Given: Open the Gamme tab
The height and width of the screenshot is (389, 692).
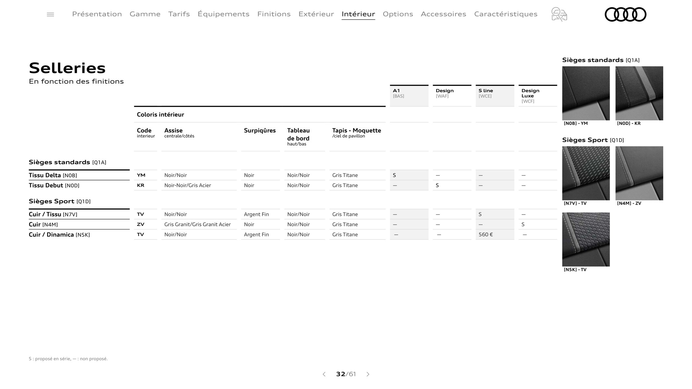Looking at the screenshot, I should click(145, 14).
